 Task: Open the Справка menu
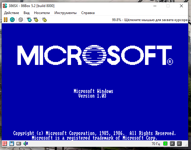88,13
